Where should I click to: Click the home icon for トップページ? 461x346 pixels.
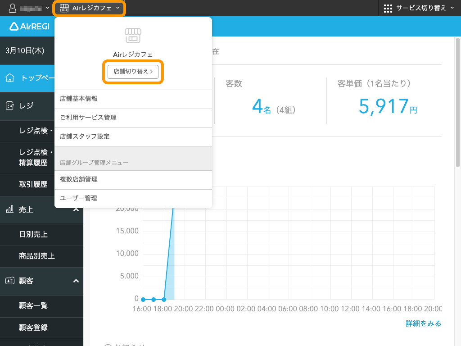click(10, 78)
